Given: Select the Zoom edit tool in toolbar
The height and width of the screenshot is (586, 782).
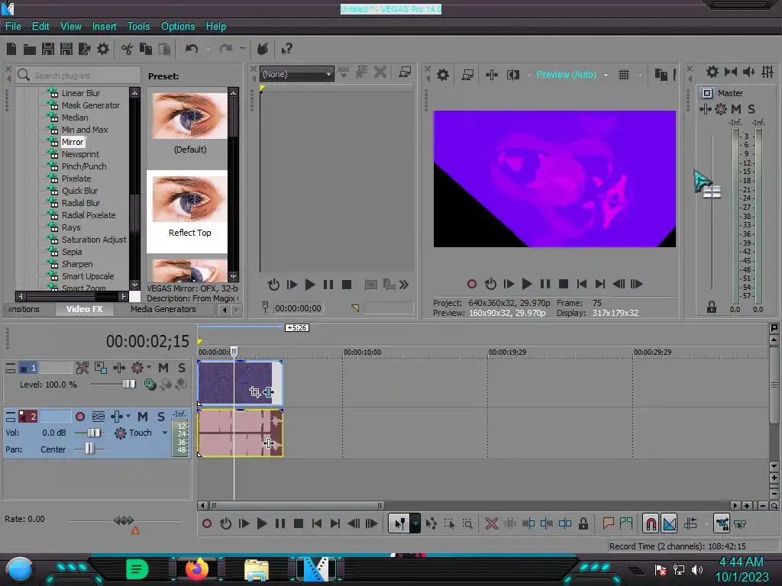Looking at the screenshot, I should [467, 523].
